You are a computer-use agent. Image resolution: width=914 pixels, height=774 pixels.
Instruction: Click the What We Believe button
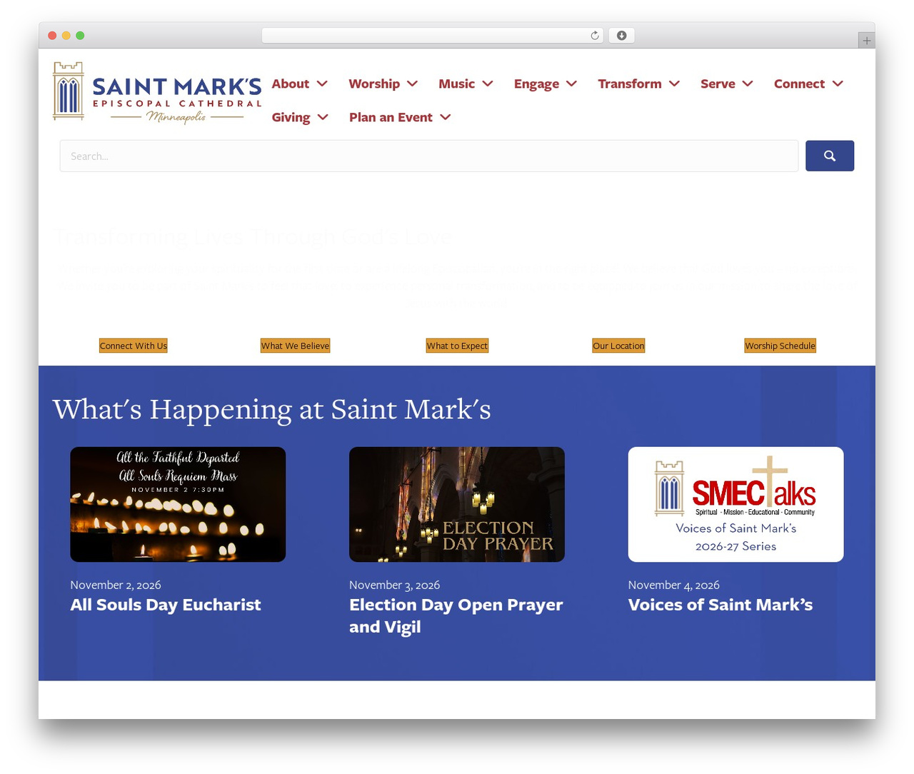click(x=295, y=346)
